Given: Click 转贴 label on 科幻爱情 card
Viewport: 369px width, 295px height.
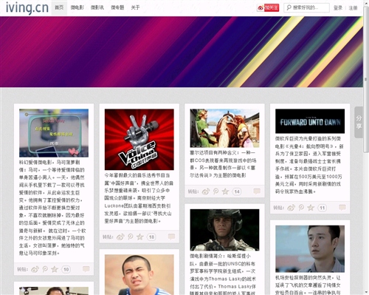Looking at the screenshot, I should pyautogui.click(x=22, y=269).
